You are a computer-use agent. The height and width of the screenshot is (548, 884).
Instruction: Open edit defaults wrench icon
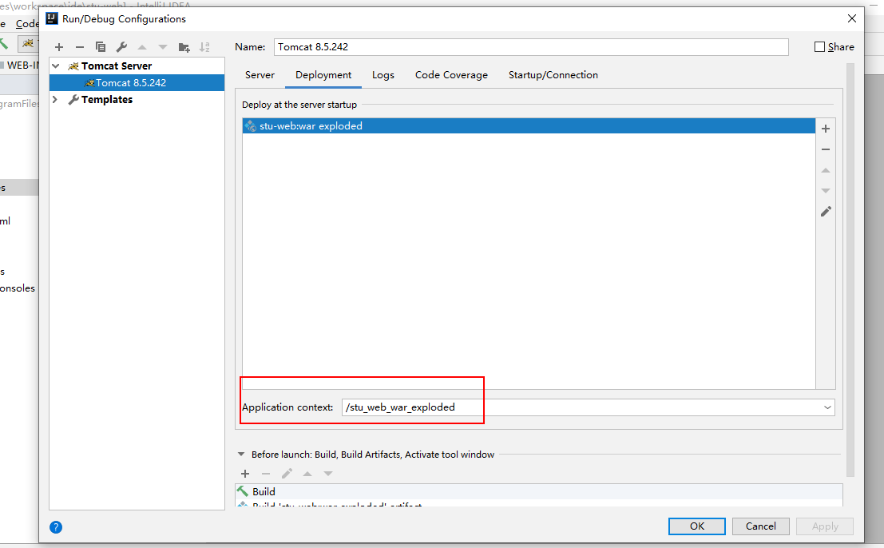121,47
